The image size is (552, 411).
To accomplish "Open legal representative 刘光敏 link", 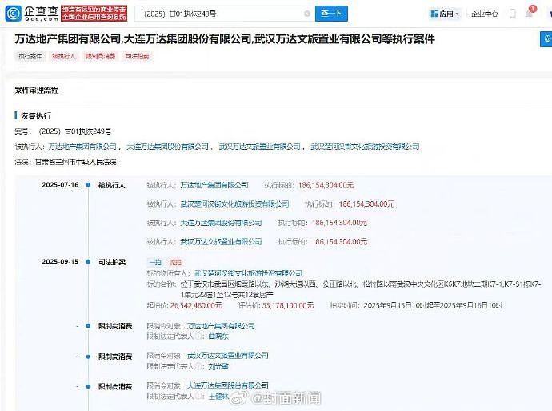I will 218,367.
